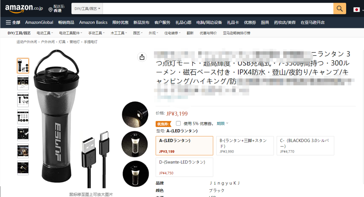This screenshot has width=364, height=197.
Task: Select the seventh product thumbnail
Action: [23, 167]
